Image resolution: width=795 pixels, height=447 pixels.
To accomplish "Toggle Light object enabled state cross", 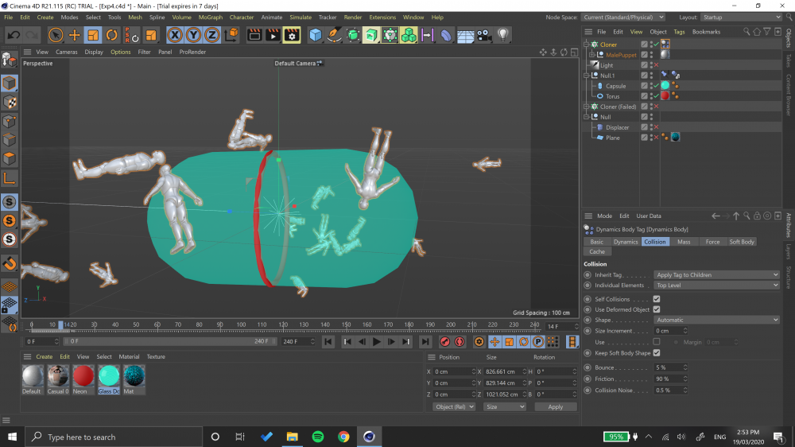I will 656,65.
